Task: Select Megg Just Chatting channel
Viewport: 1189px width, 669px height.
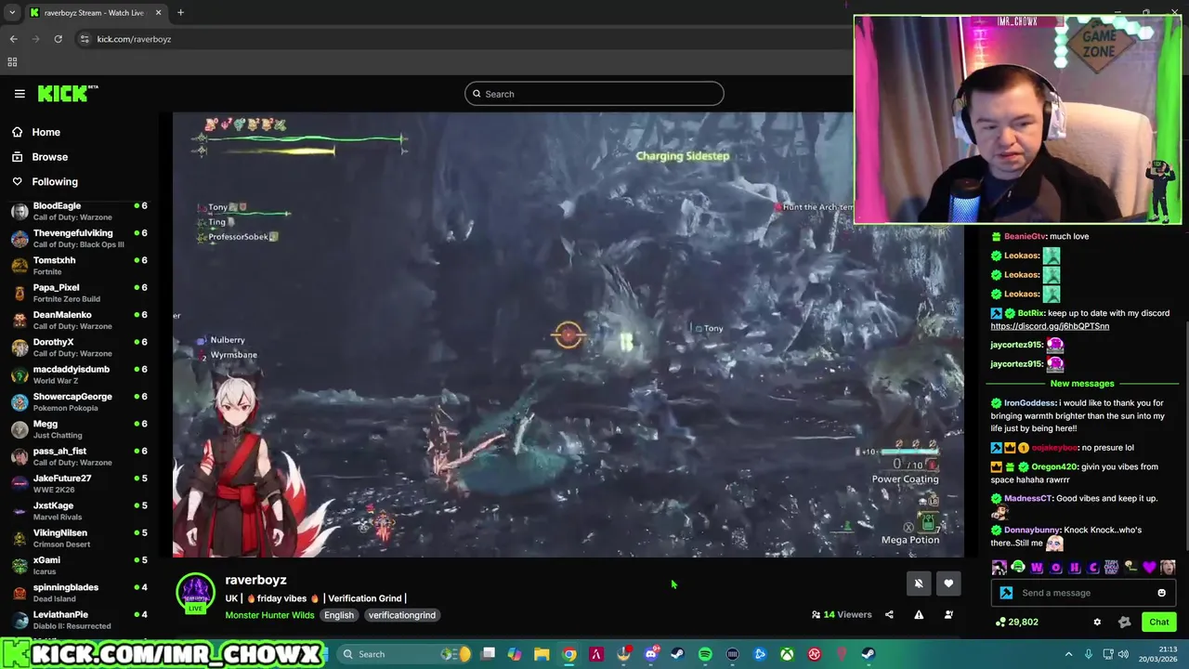Action: (x=79, y=429)
